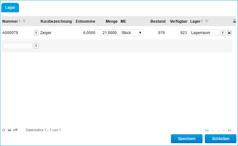
Task: Open the Lager tab
Action: [10, 8]
